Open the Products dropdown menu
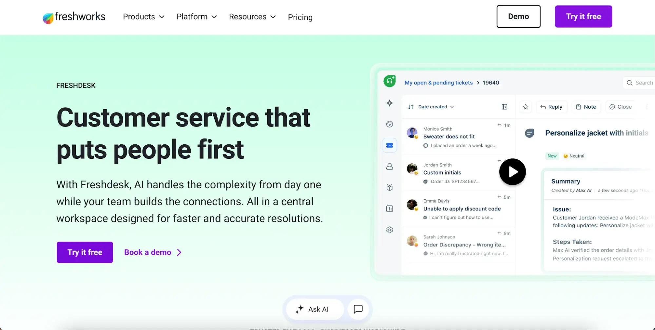The image size is (655, 330). coord(144,17)
